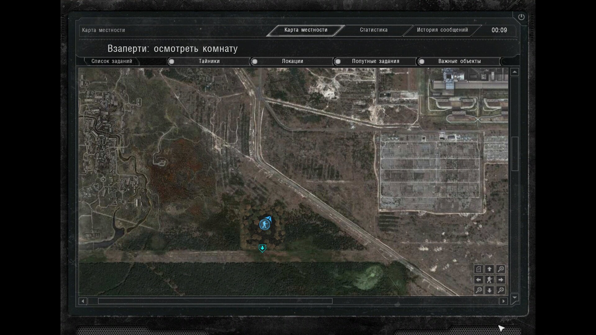Pan the map right with the arrow button
This screenshot has width=596, height=335.
tap(500, 280)
